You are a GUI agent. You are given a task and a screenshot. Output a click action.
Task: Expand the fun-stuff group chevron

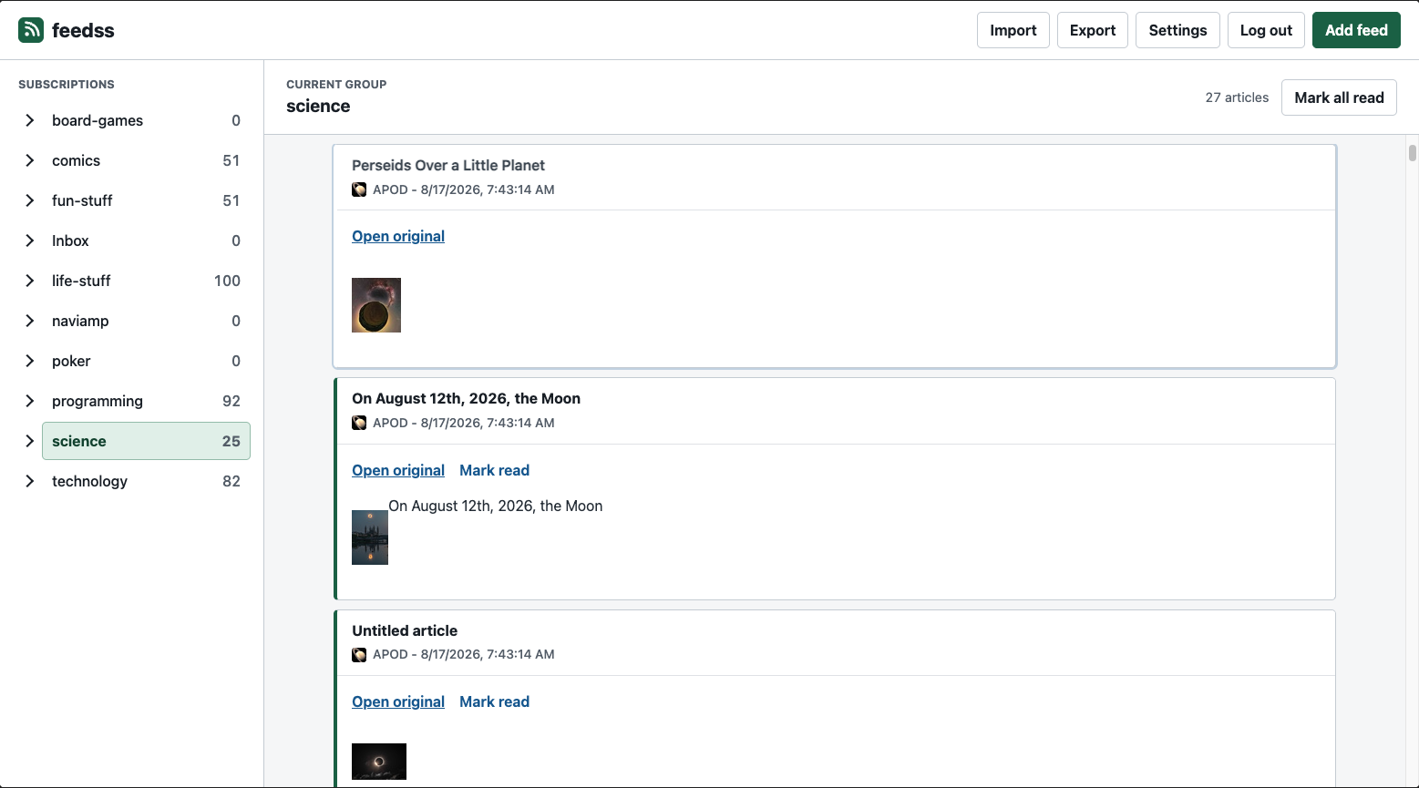coord(30,200)
